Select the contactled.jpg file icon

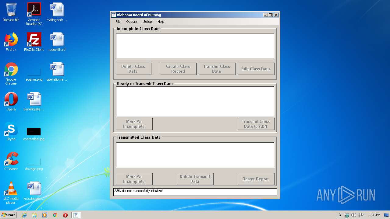point(34,134)
